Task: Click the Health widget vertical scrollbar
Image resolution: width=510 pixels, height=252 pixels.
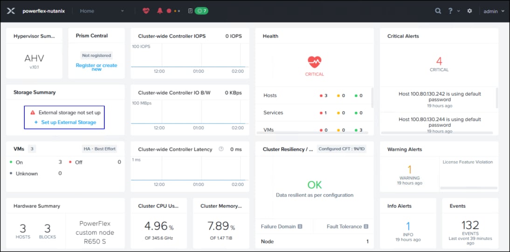Action: tap(372, 97)
